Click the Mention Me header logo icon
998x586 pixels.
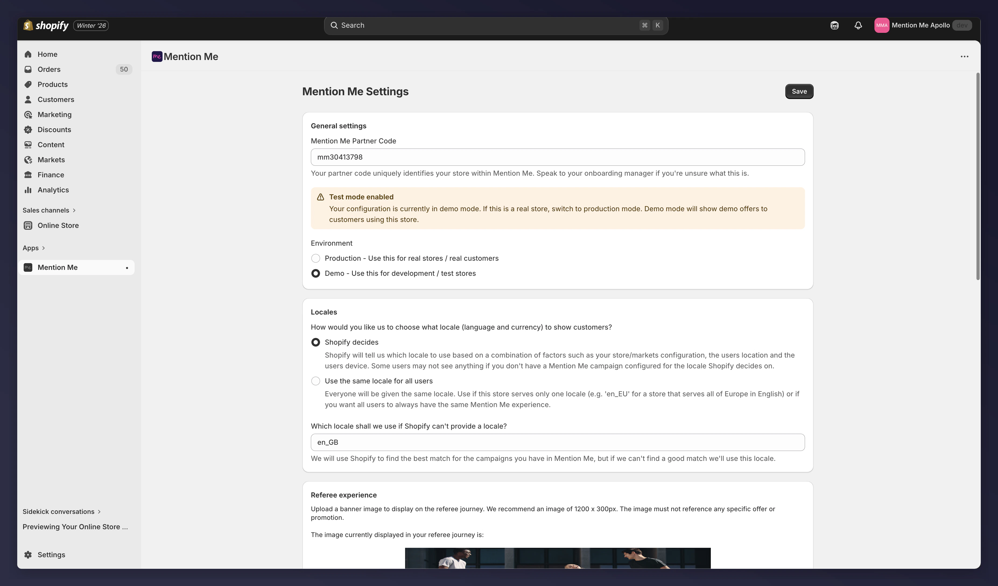(157, 57)
